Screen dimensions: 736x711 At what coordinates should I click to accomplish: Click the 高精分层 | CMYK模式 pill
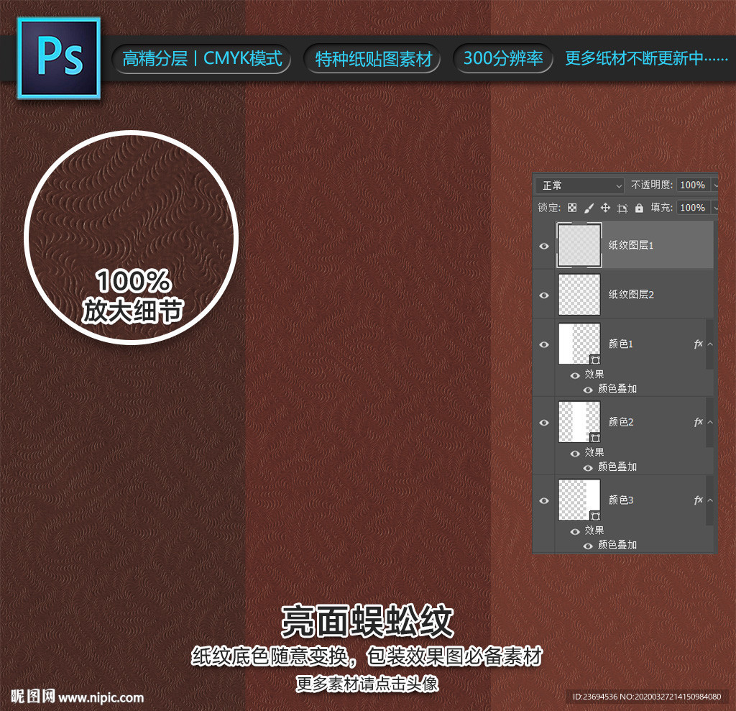201,59
